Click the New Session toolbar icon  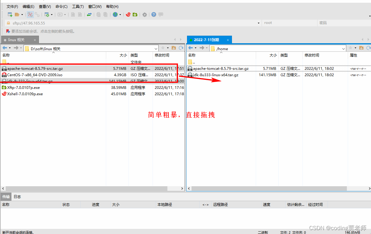[10, 15]
